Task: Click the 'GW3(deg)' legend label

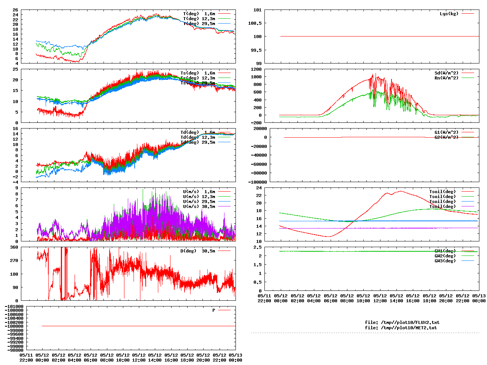Action: tap(445, 261)
